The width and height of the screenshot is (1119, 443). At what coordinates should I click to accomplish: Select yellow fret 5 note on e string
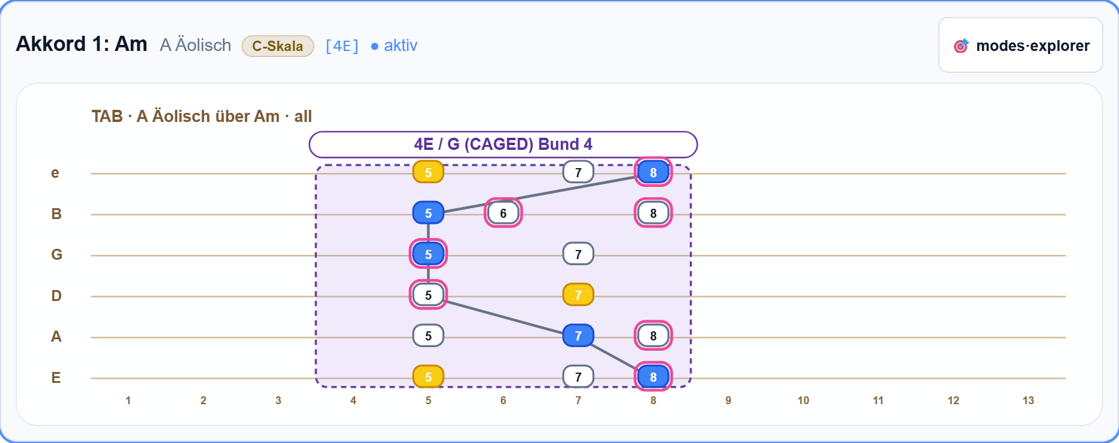pos(428,172)
